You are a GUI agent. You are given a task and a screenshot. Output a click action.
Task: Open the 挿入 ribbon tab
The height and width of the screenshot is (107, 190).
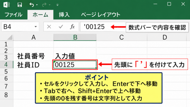point(64,15)
